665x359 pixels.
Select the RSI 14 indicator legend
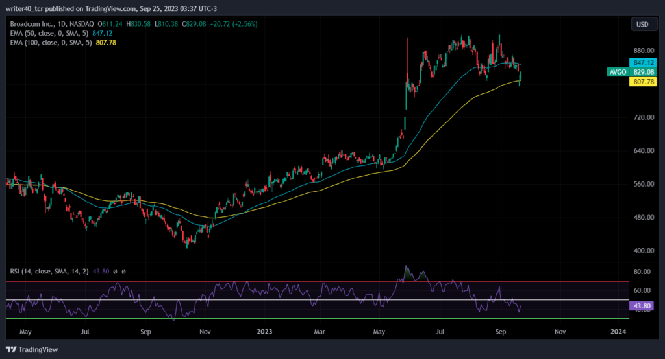(49, 272)
